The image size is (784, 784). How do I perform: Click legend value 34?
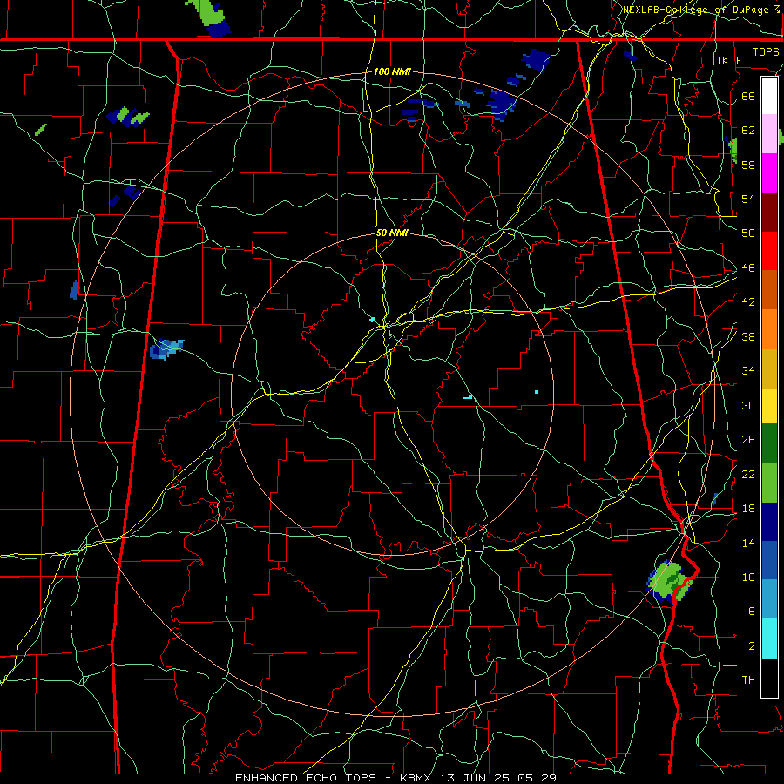click(x=748, y=370)
